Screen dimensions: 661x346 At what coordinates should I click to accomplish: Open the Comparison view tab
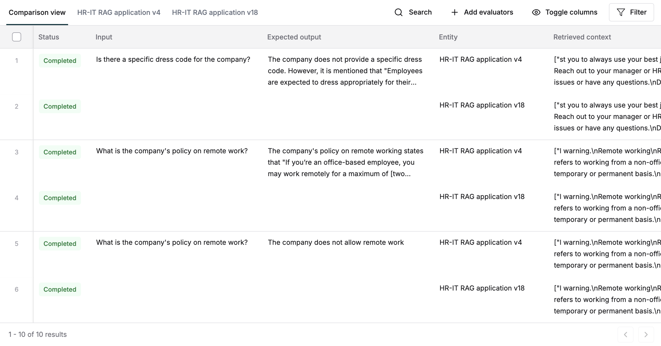[x=37, y=13]
